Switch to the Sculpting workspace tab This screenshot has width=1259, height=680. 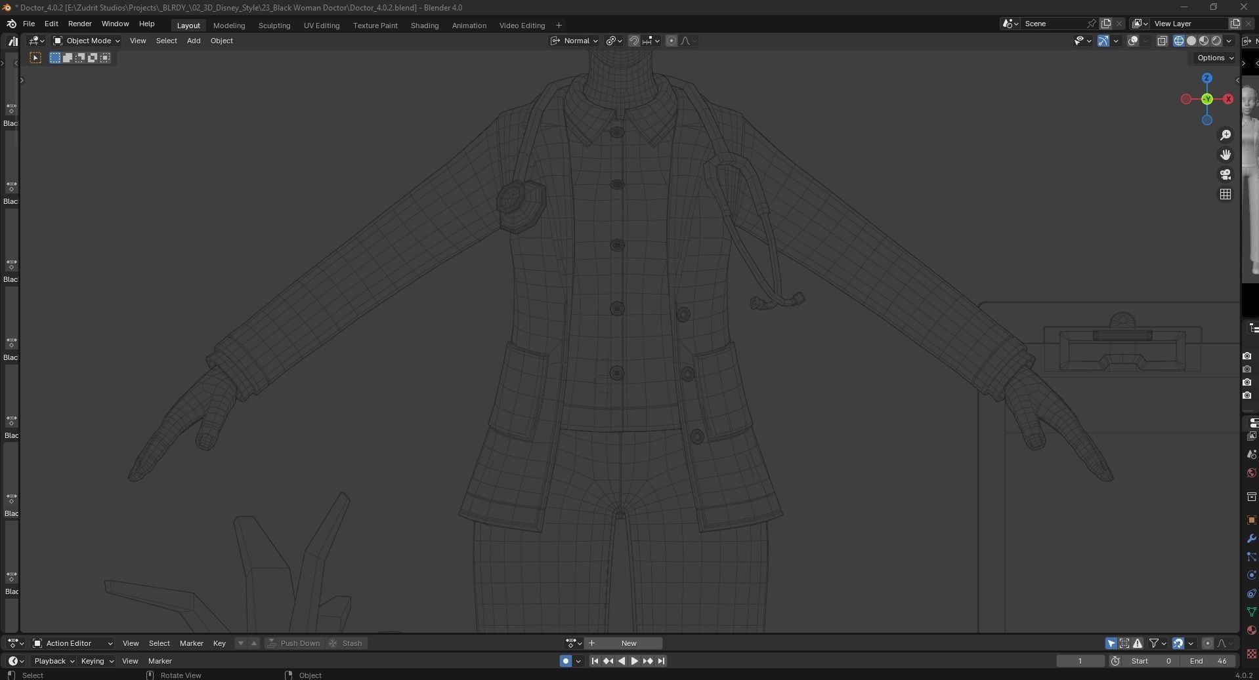pyautogui.click(x=274, y=26)
